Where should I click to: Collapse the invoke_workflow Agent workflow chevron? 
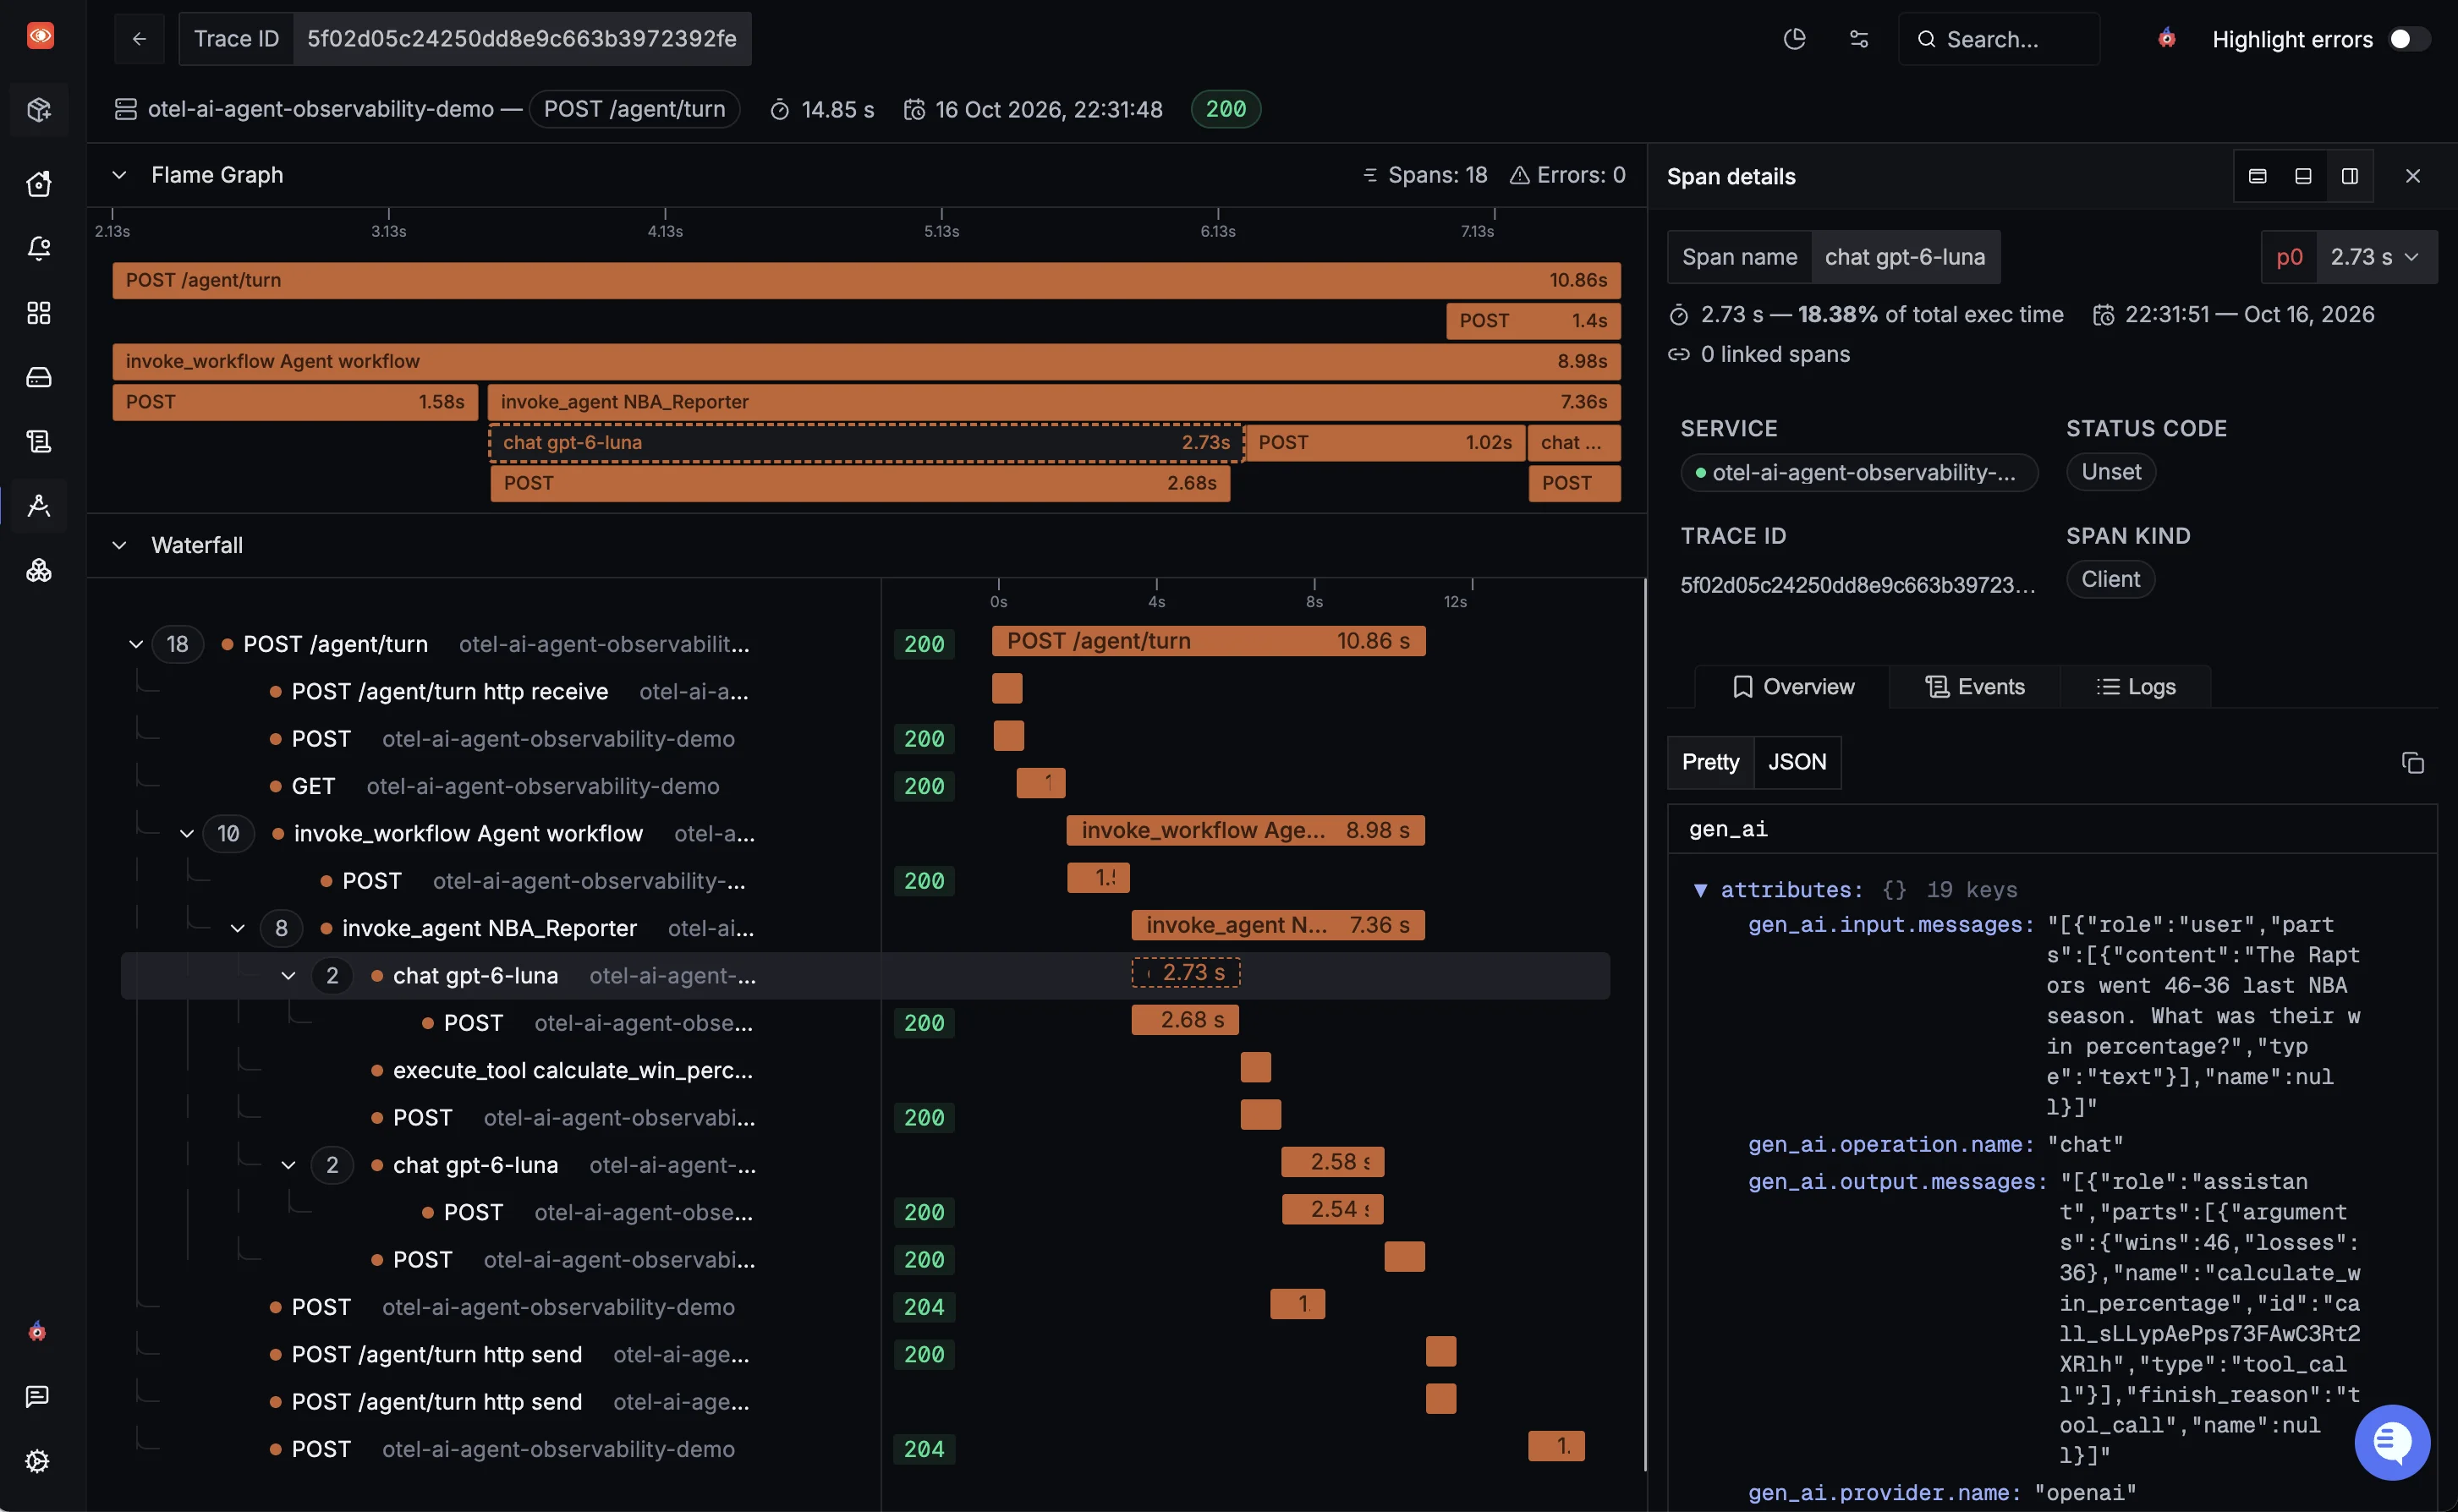186,833
